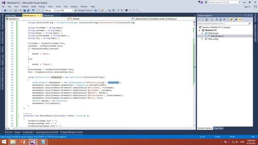
Task: Click the Undo arrow icon in the toolbar
Action: point(33,10)
